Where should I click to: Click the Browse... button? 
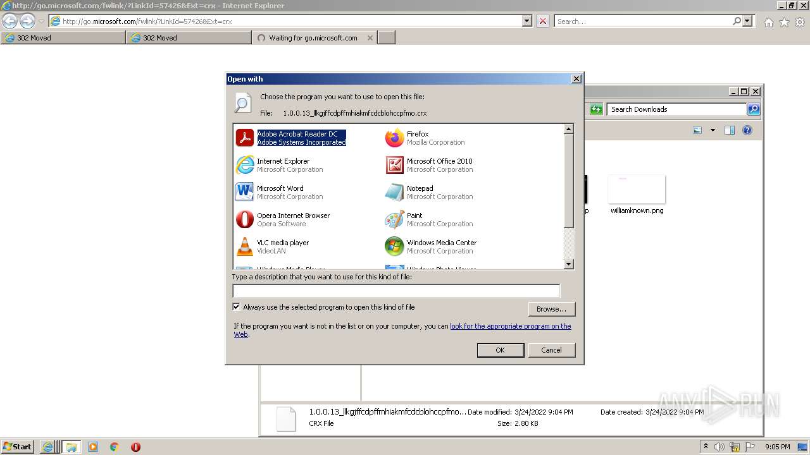click(551, 309)
